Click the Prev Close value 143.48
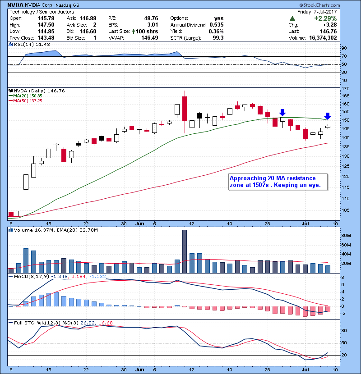361x374 pixels. click(46, 38)
